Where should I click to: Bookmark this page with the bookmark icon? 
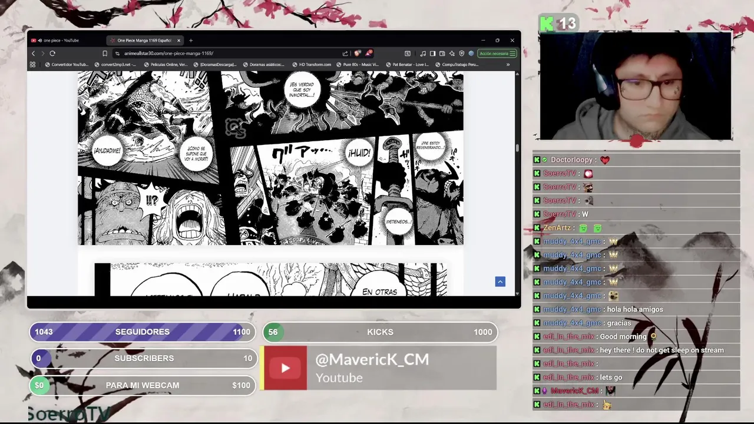click(105, 53)
